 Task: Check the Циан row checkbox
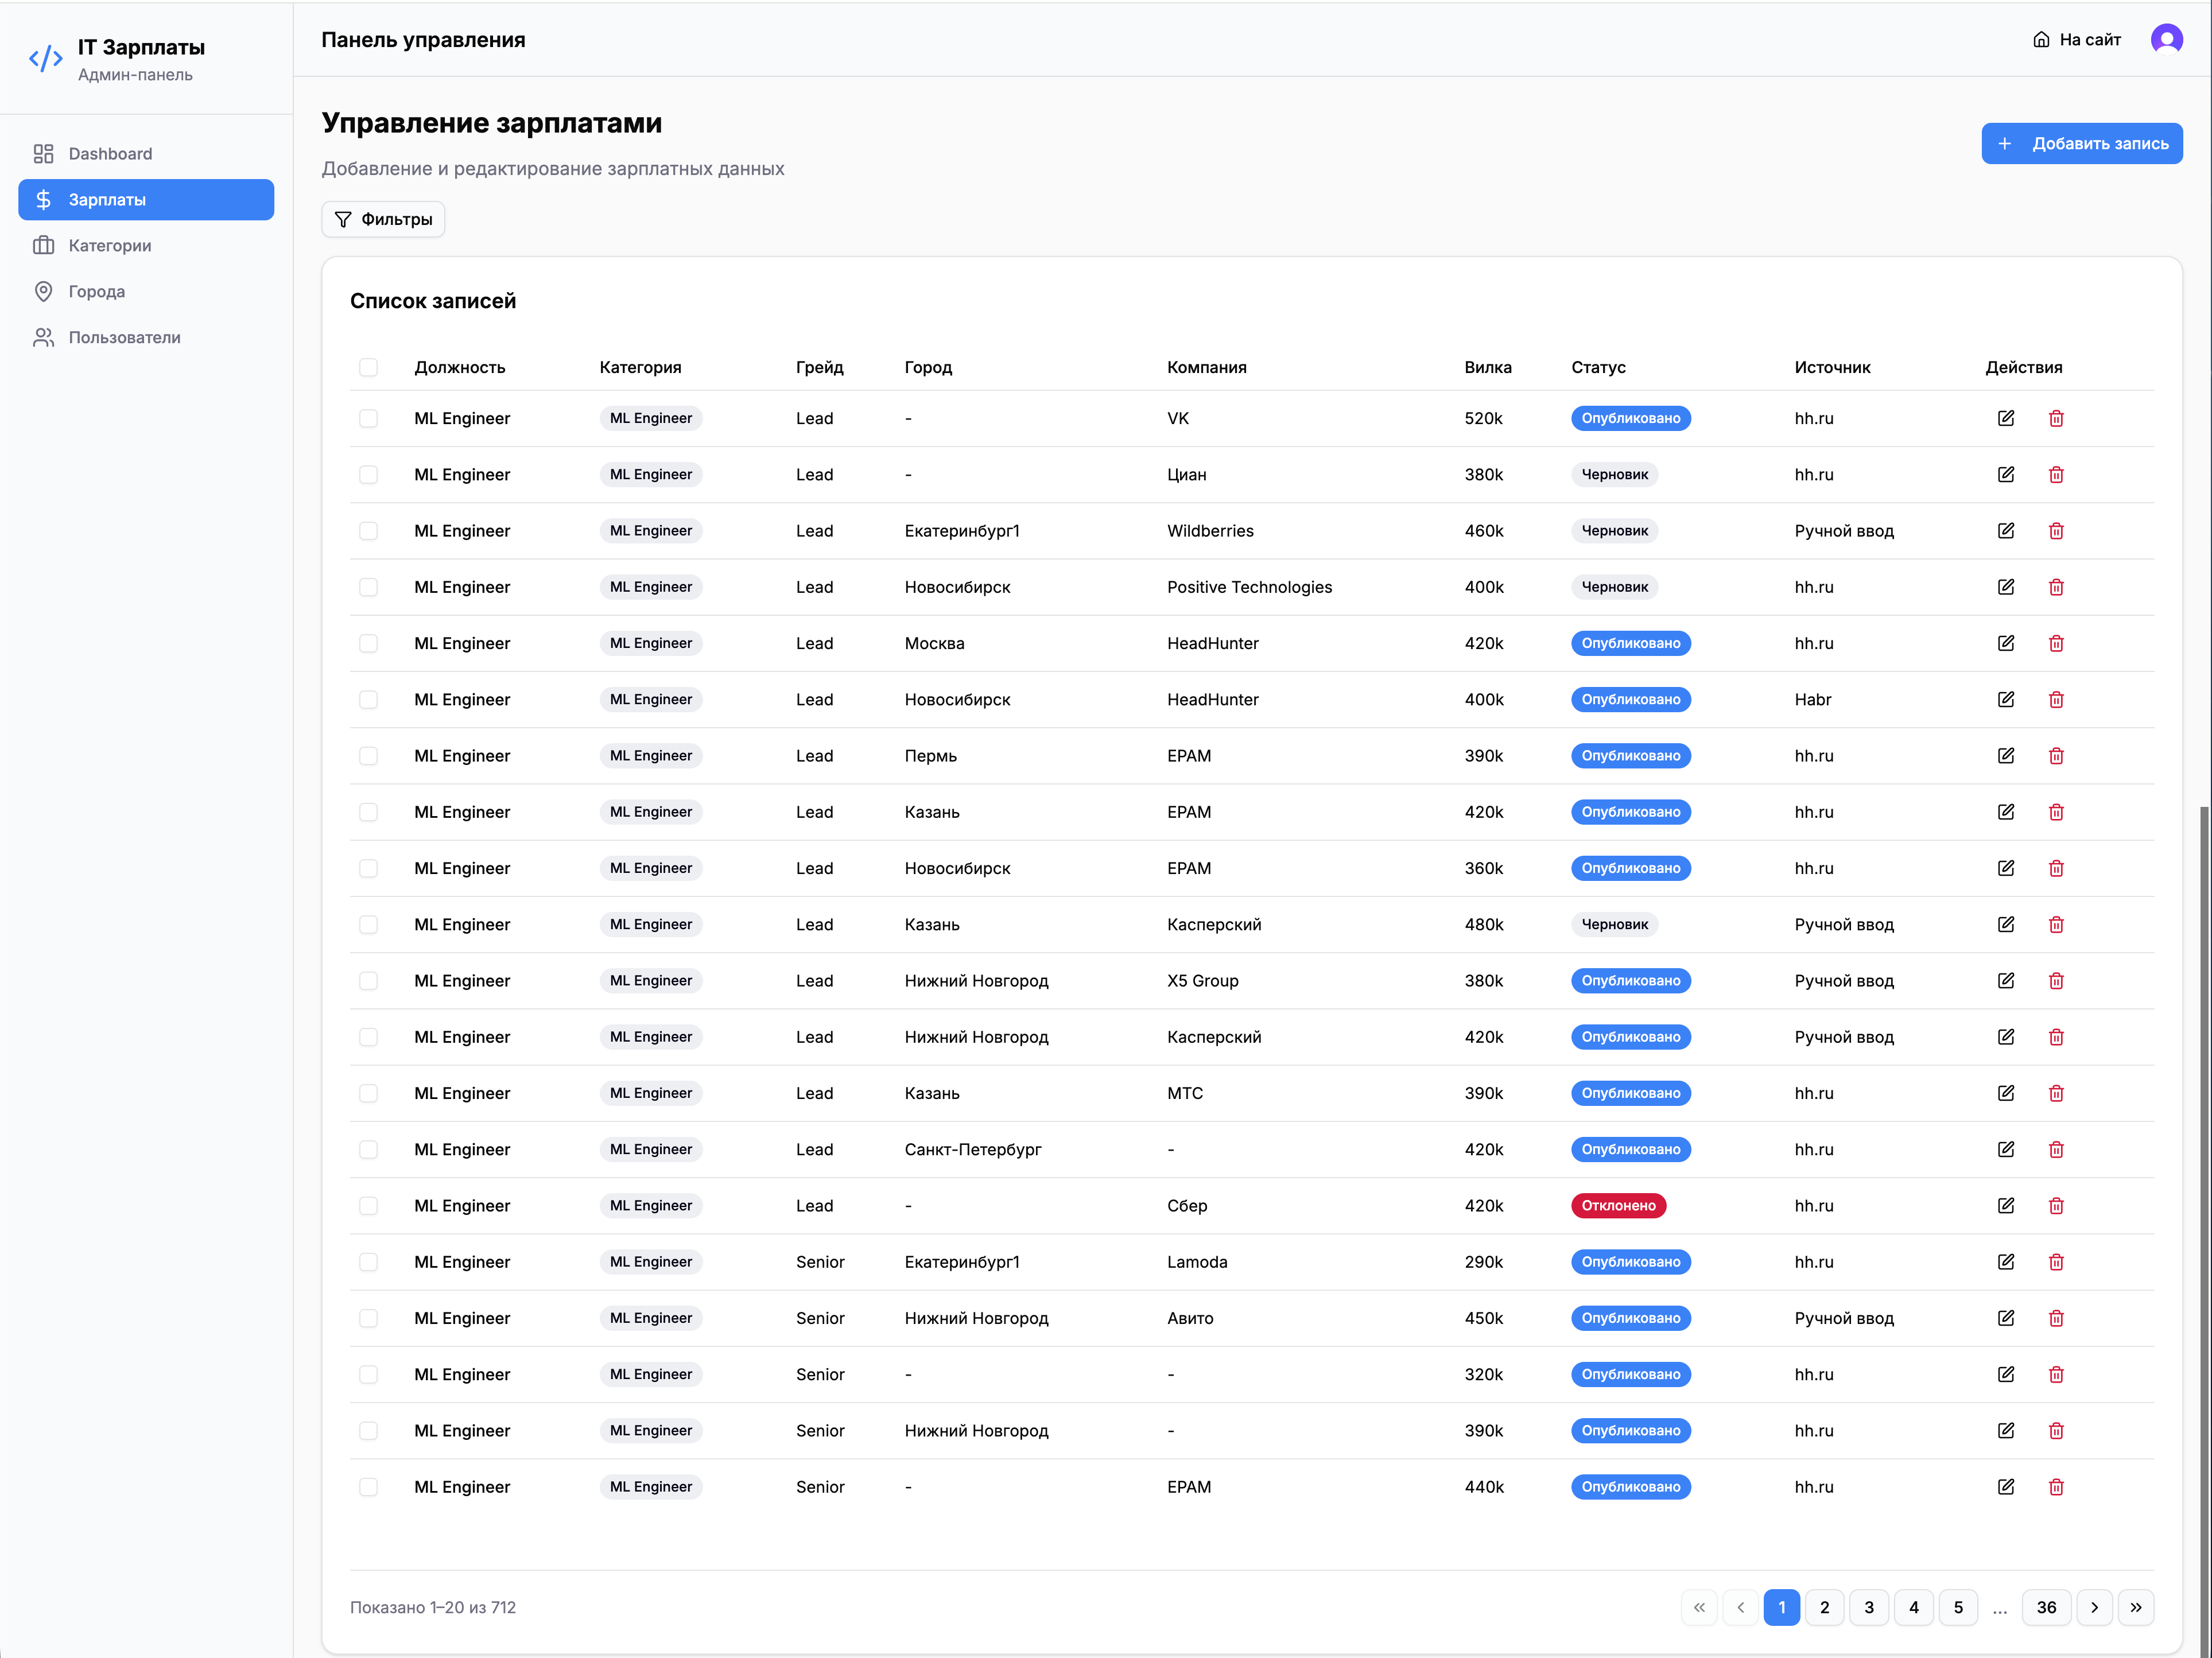tap(368, 475)
